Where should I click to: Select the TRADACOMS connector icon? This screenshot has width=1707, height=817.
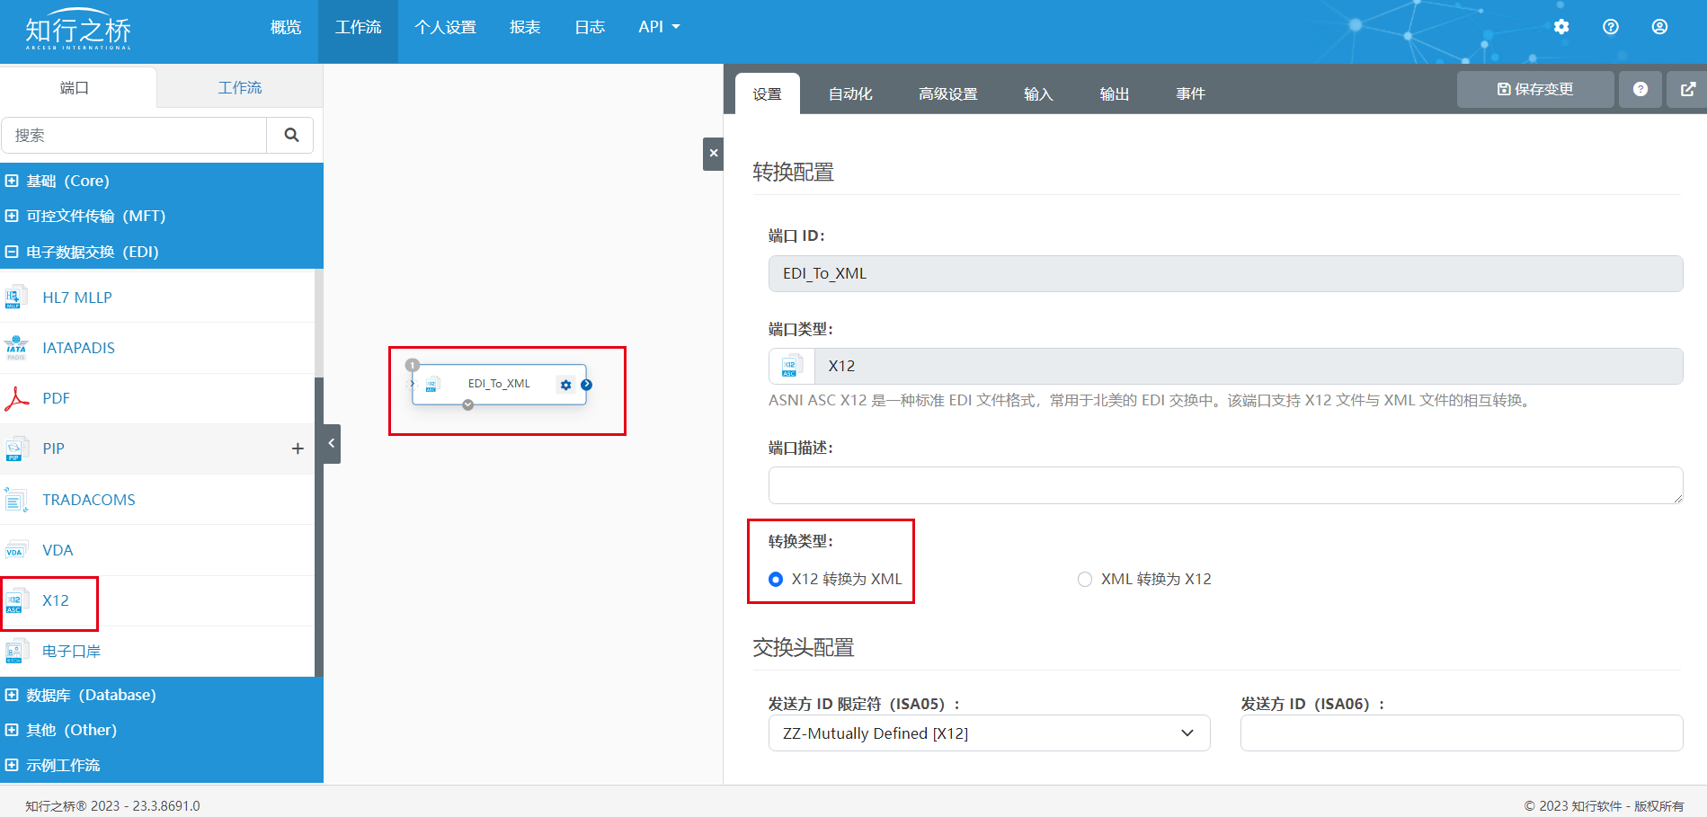click(x=15, y=500)
